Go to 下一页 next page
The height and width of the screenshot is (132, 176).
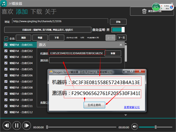pyautogui.click(x=121, y=38)
